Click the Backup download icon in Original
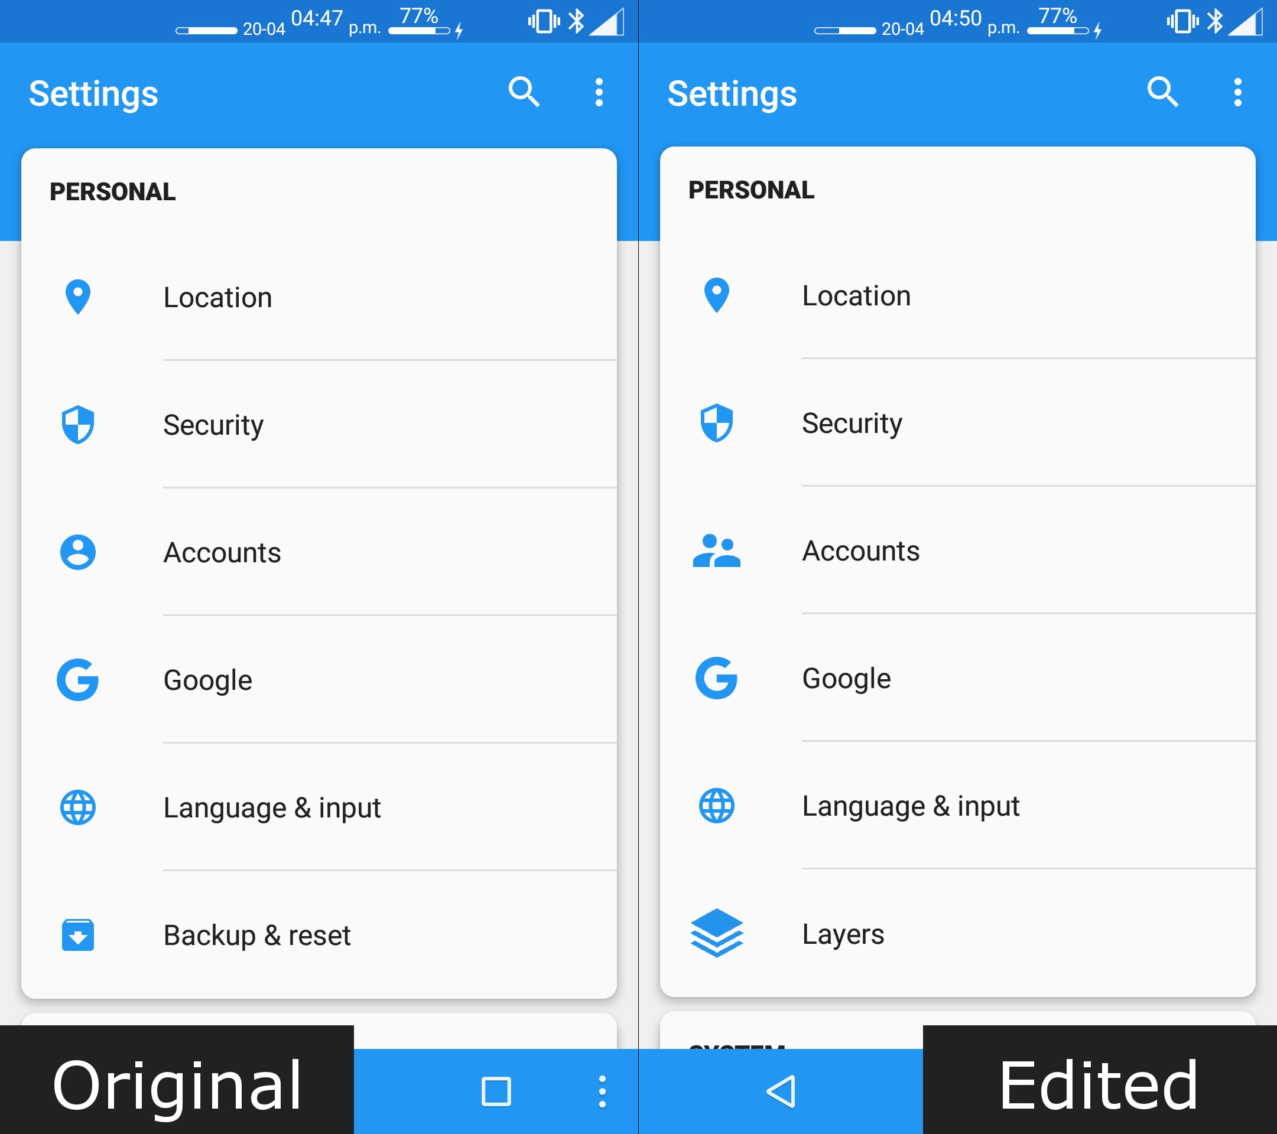The height and width of the screenshot is (1134, 1277). click(x=78, y=934)
